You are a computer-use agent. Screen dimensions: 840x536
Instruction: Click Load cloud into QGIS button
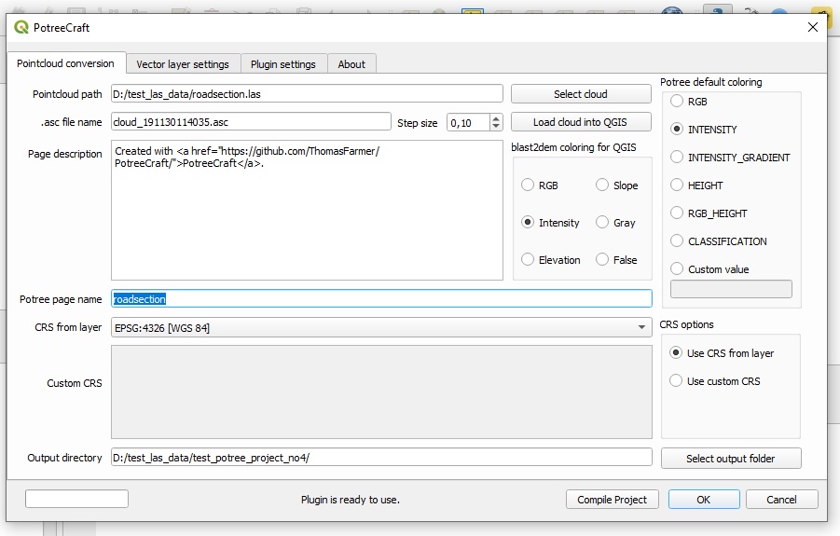click(581, 122)
